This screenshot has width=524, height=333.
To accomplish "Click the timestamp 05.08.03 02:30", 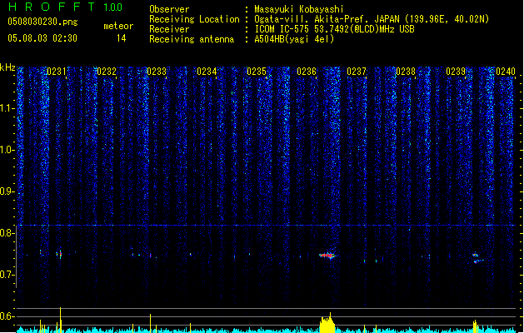I will coord(42,38).
